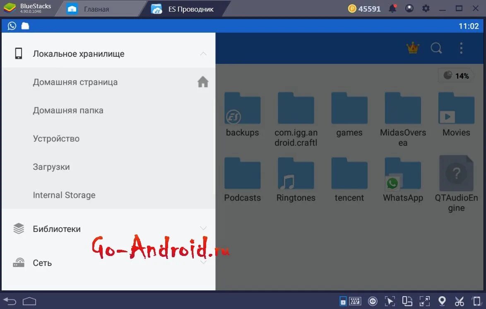
Task: Click the Сеть label
Action: click(42, 263)
